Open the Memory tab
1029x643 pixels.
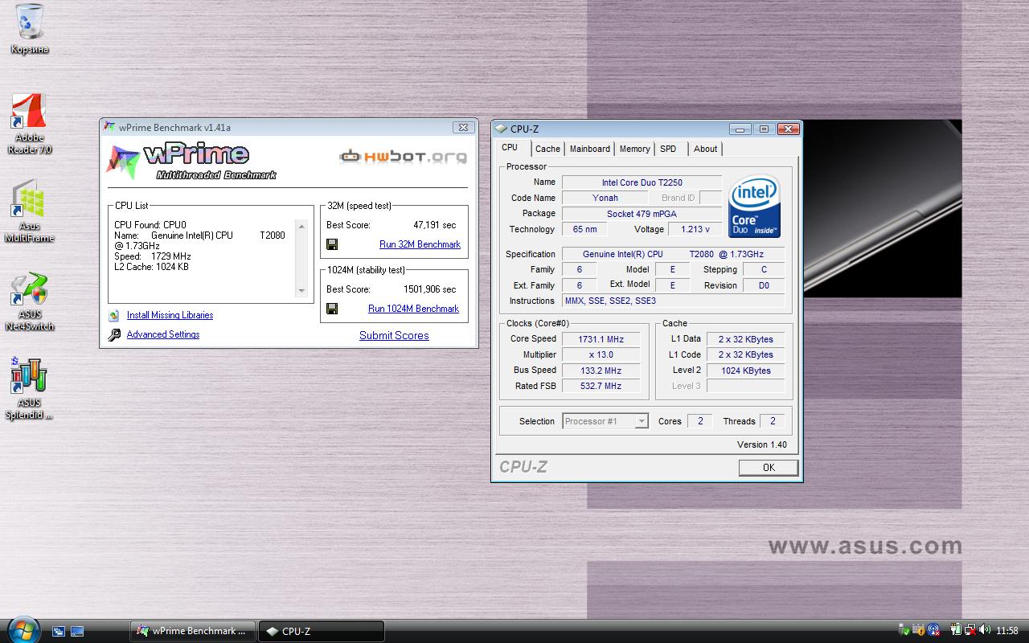(x=634, y=149)
